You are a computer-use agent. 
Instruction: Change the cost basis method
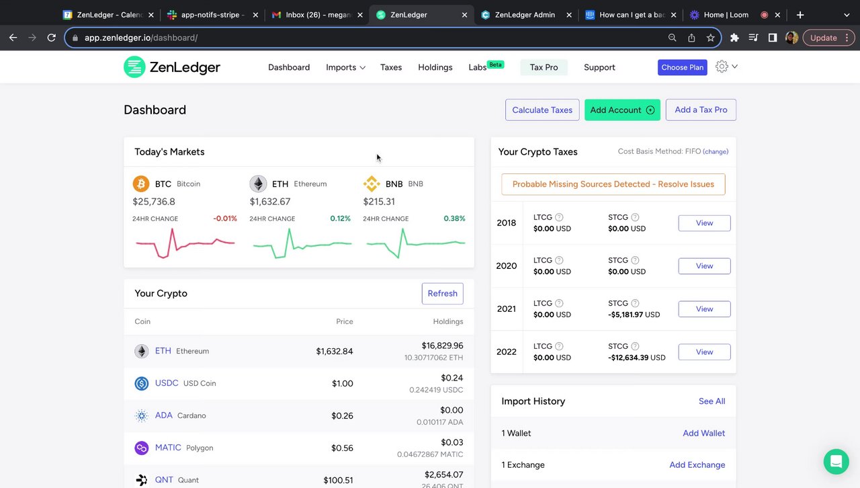(716, 152)
